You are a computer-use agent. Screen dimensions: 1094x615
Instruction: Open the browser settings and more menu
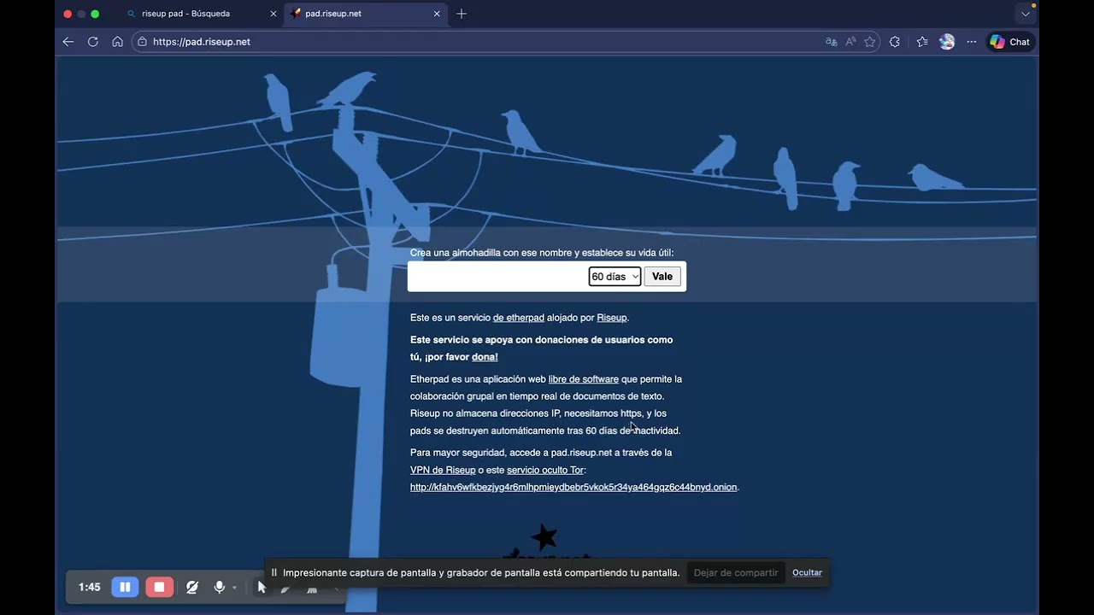pyautogui.click(x=972, y=42)
